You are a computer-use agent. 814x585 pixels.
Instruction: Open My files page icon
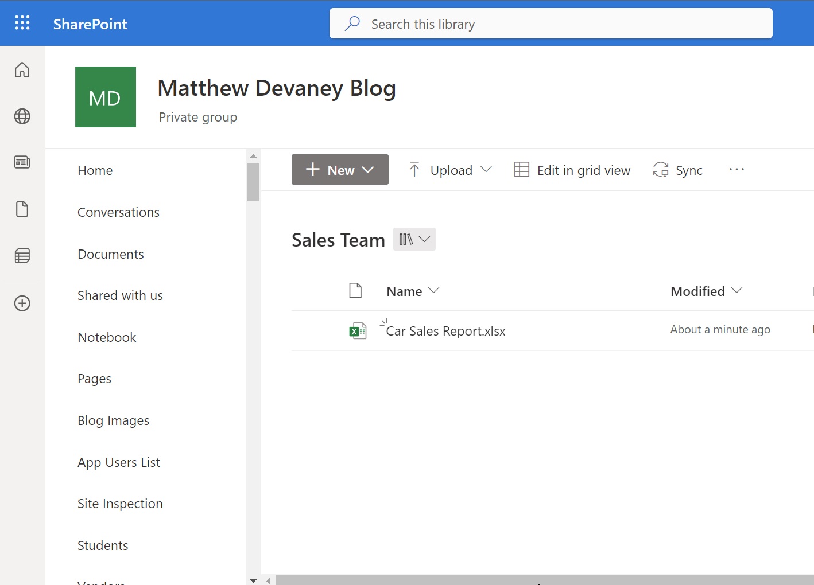click(x=22, y=209)
